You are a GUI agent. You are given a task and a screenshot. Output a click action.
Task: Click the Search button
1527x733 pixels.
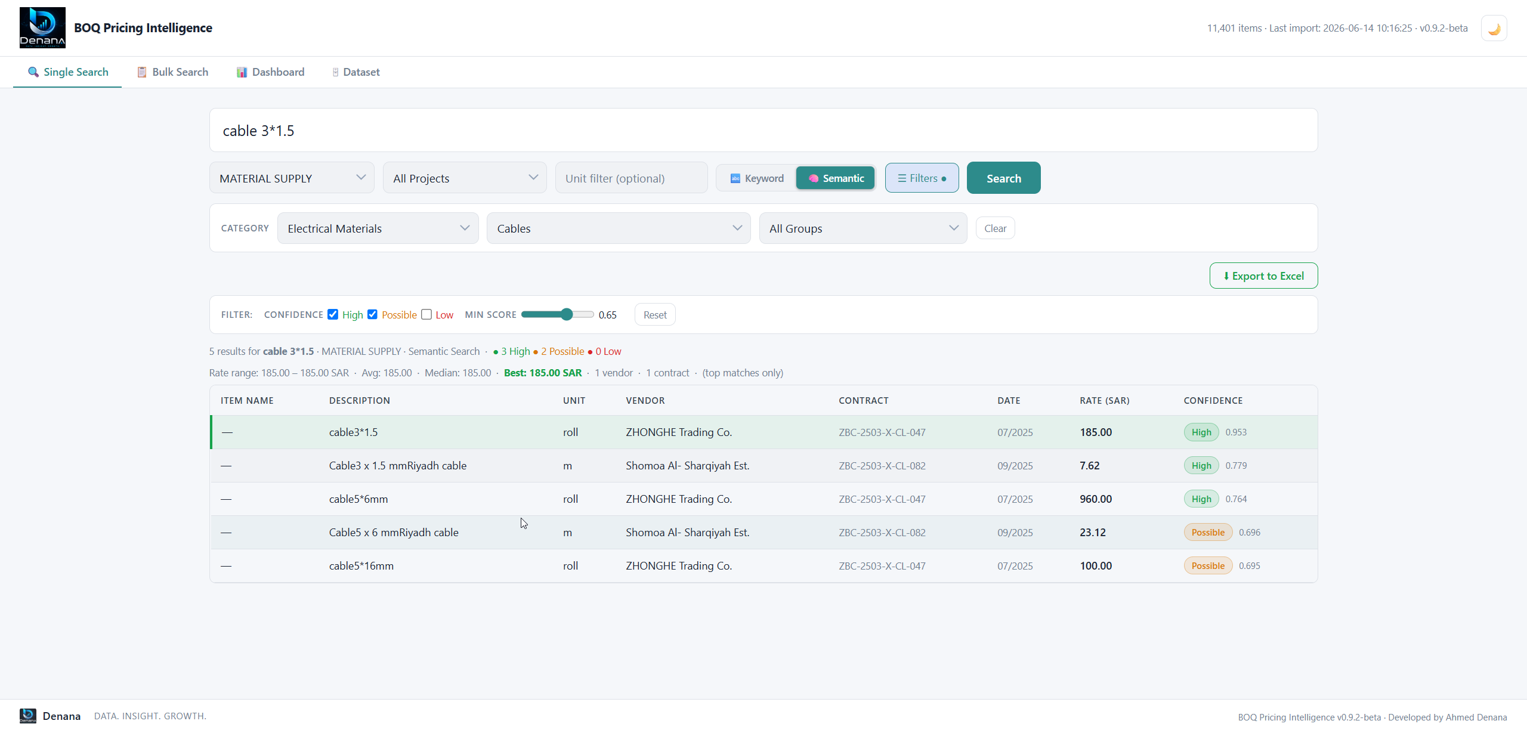(1003, 178)
